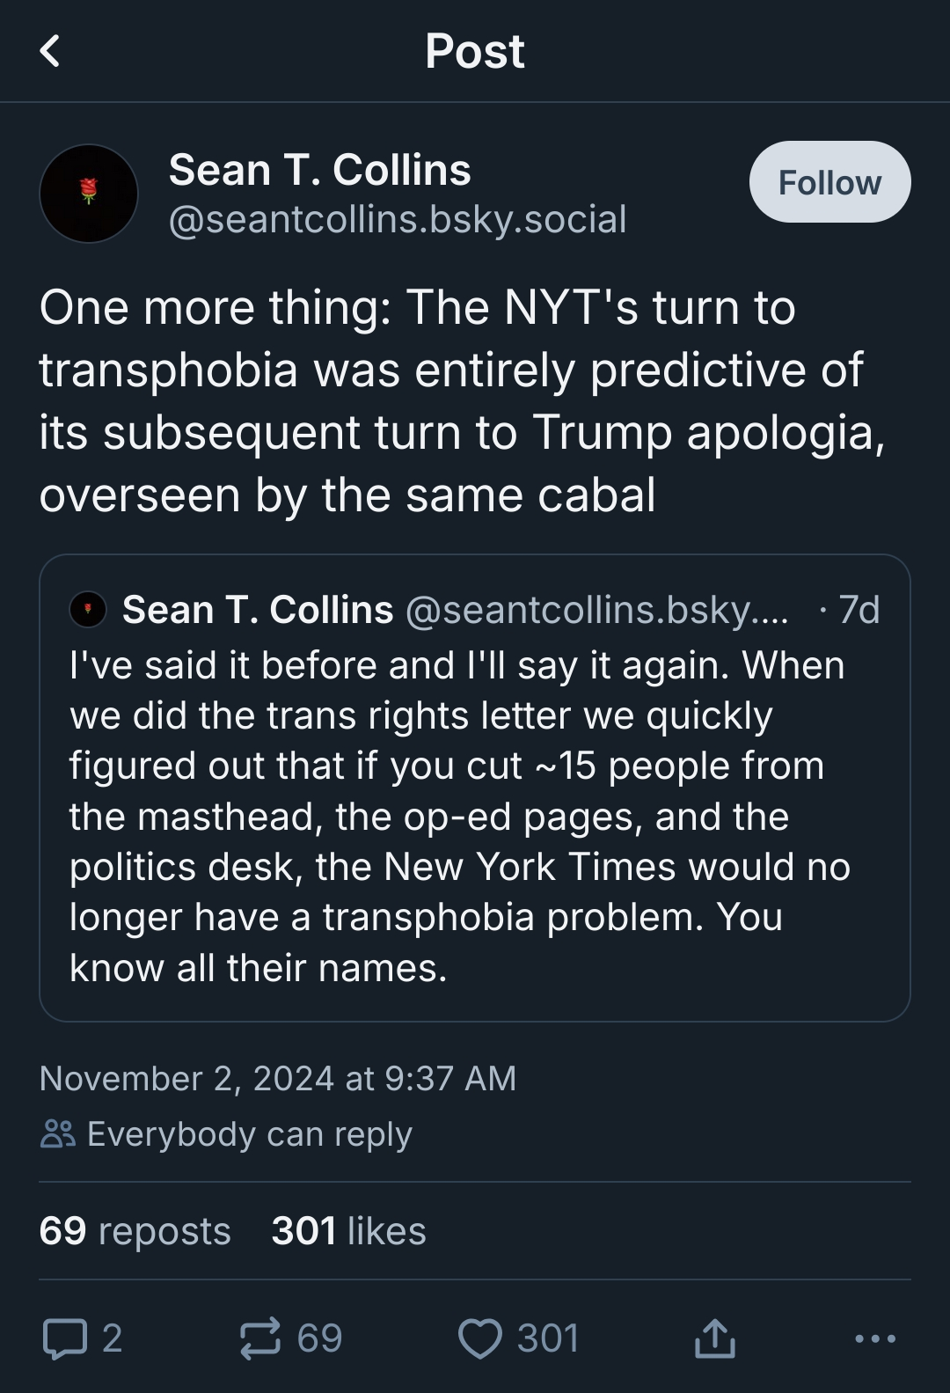View the list of 301 likes
This screenshot has width=950, height=1393.
[x=348, y=1230]
